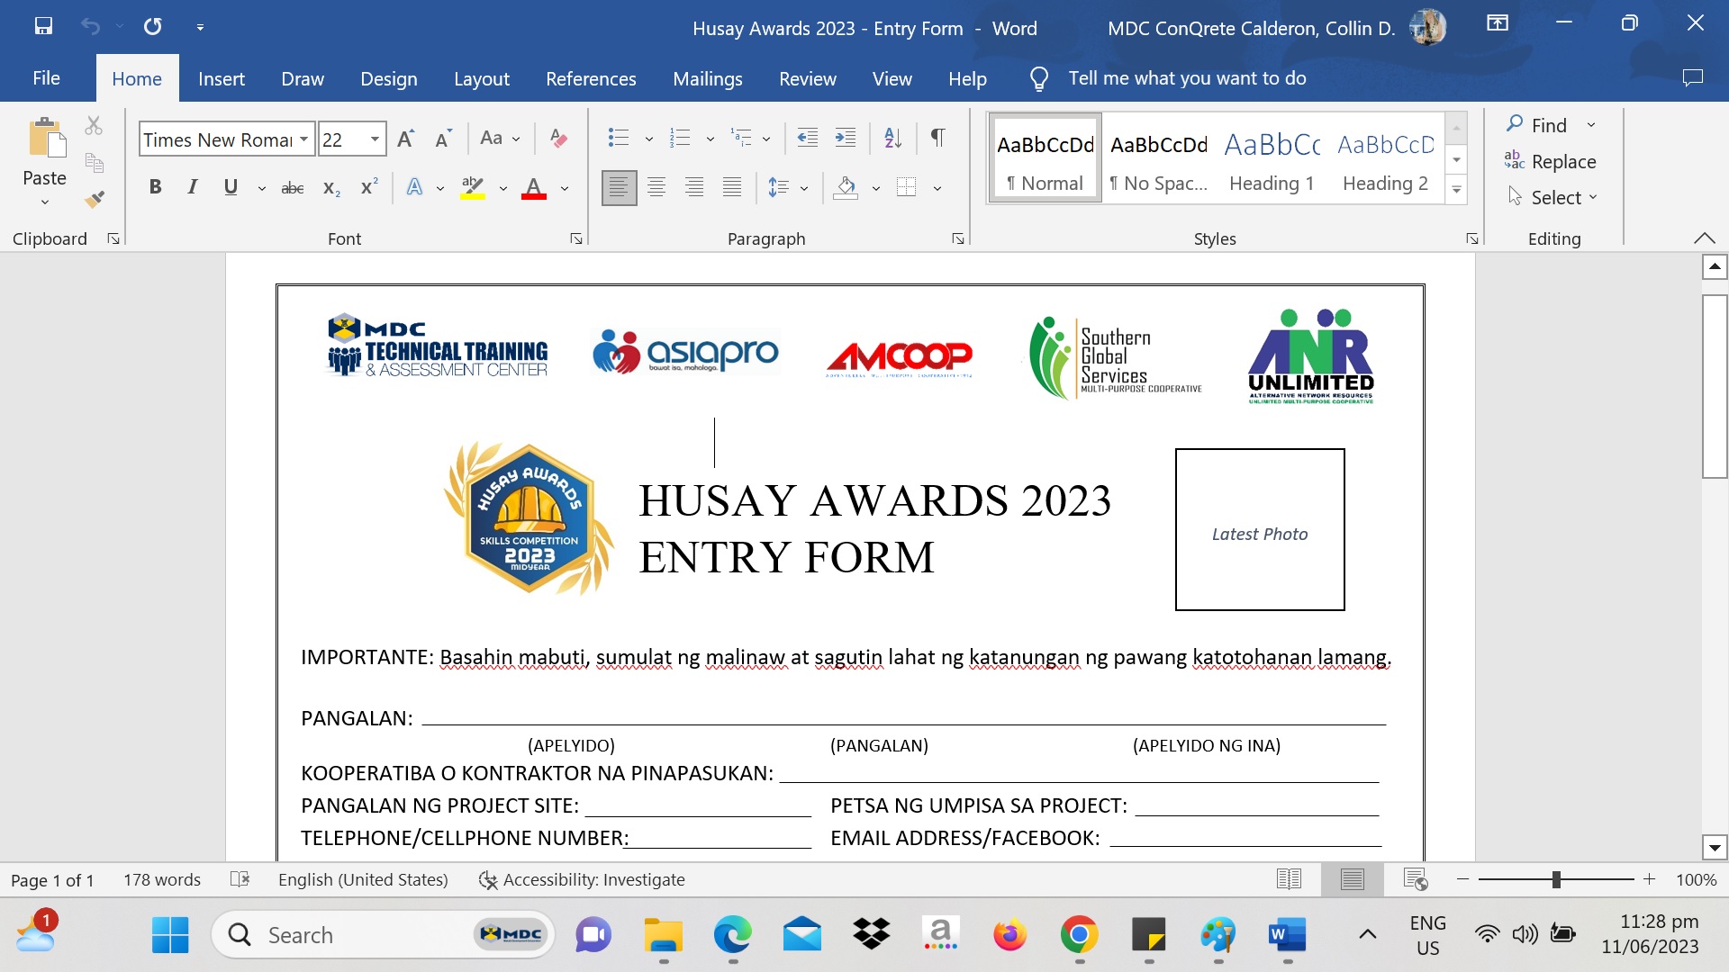This screenshot has height=972, width=1729.
Task: Click the Clear All Formatting icon
Action: tap(558, 139)
